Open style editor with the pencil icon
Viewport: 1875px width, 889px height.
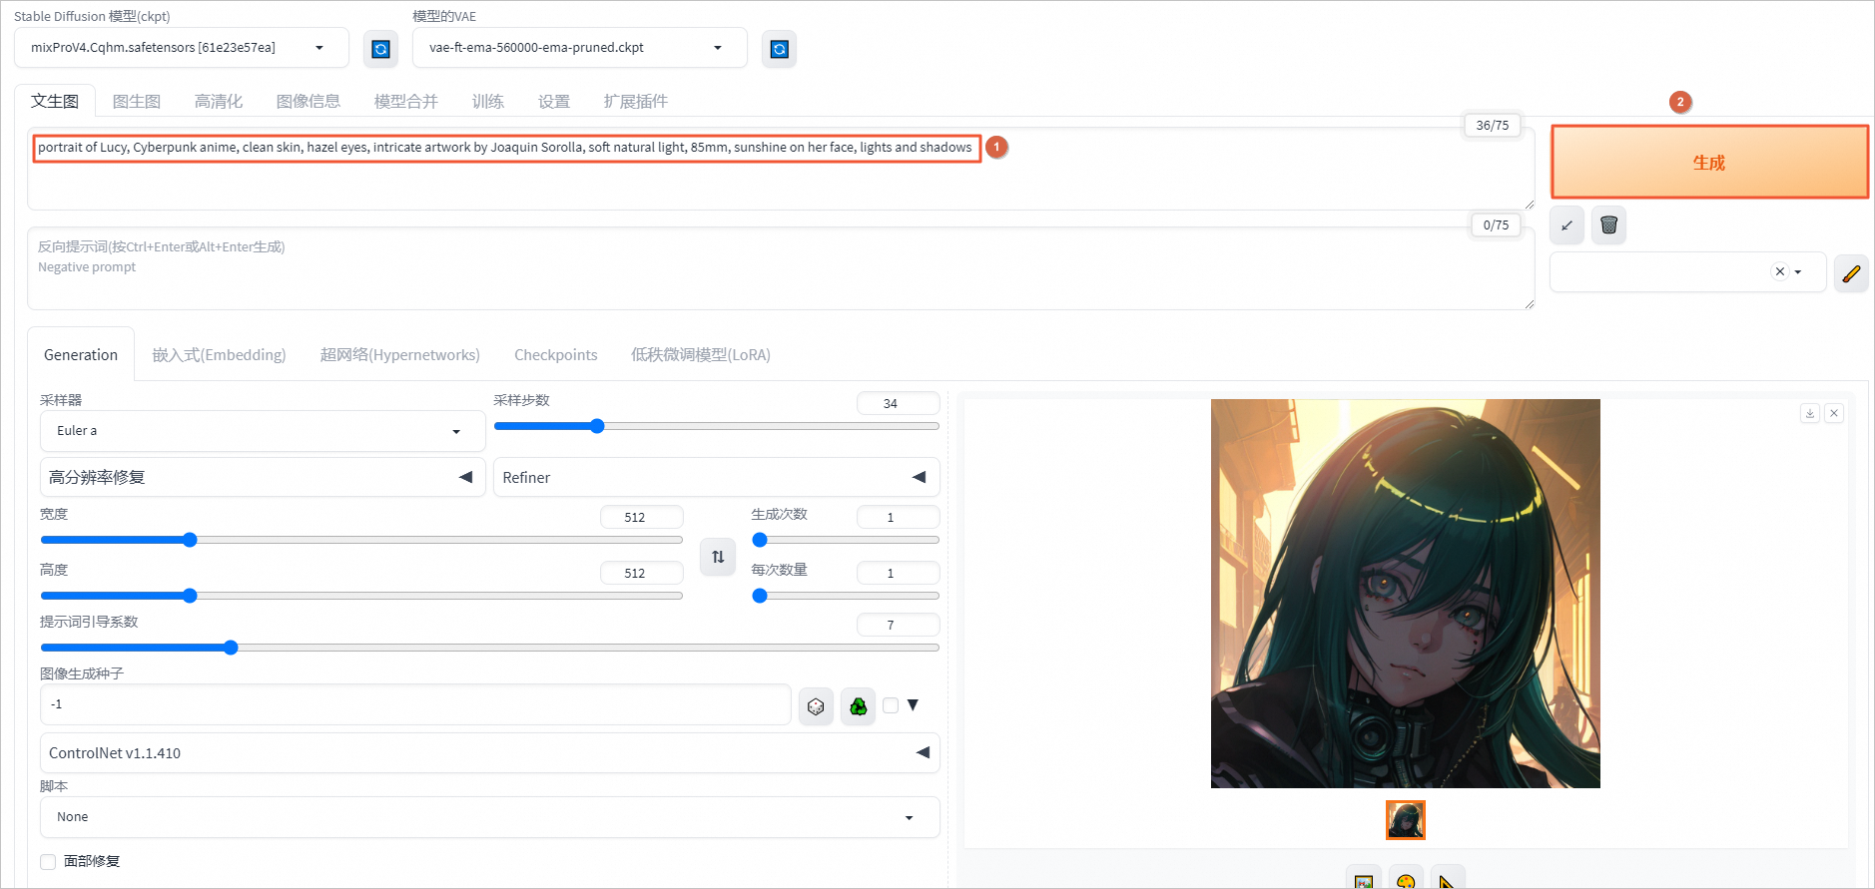pos(1851,272)
